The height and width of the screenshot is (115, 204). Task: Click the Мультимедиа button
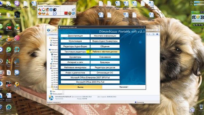tap(75, 41)
